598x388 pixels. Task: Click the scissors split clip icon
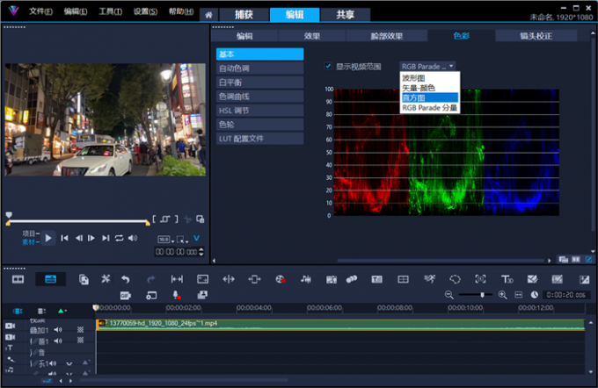tap(187, 219)
